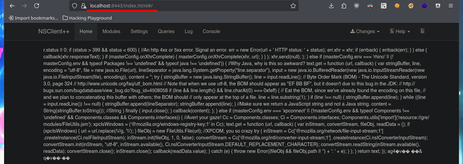Open the Firefox downloads panel
Viewport: 463px width, 164px height.
331,6
